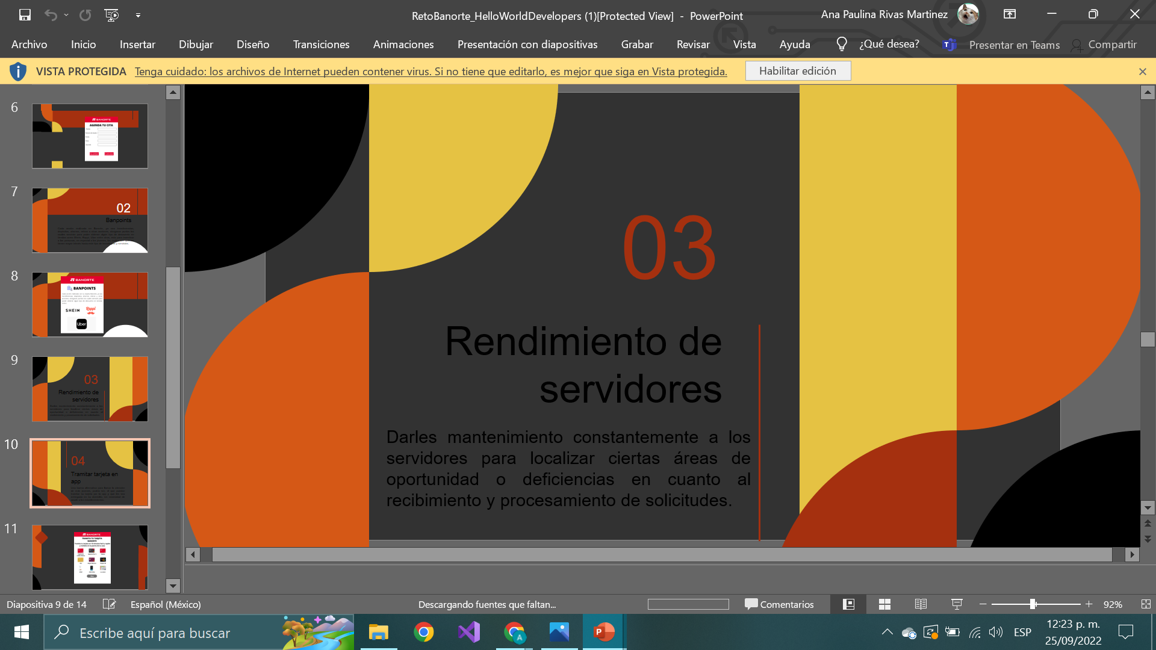The height and width of the screenshot is (650, 1156).
Task: Click the zoom slider handle
Action: pos(1033,604)
